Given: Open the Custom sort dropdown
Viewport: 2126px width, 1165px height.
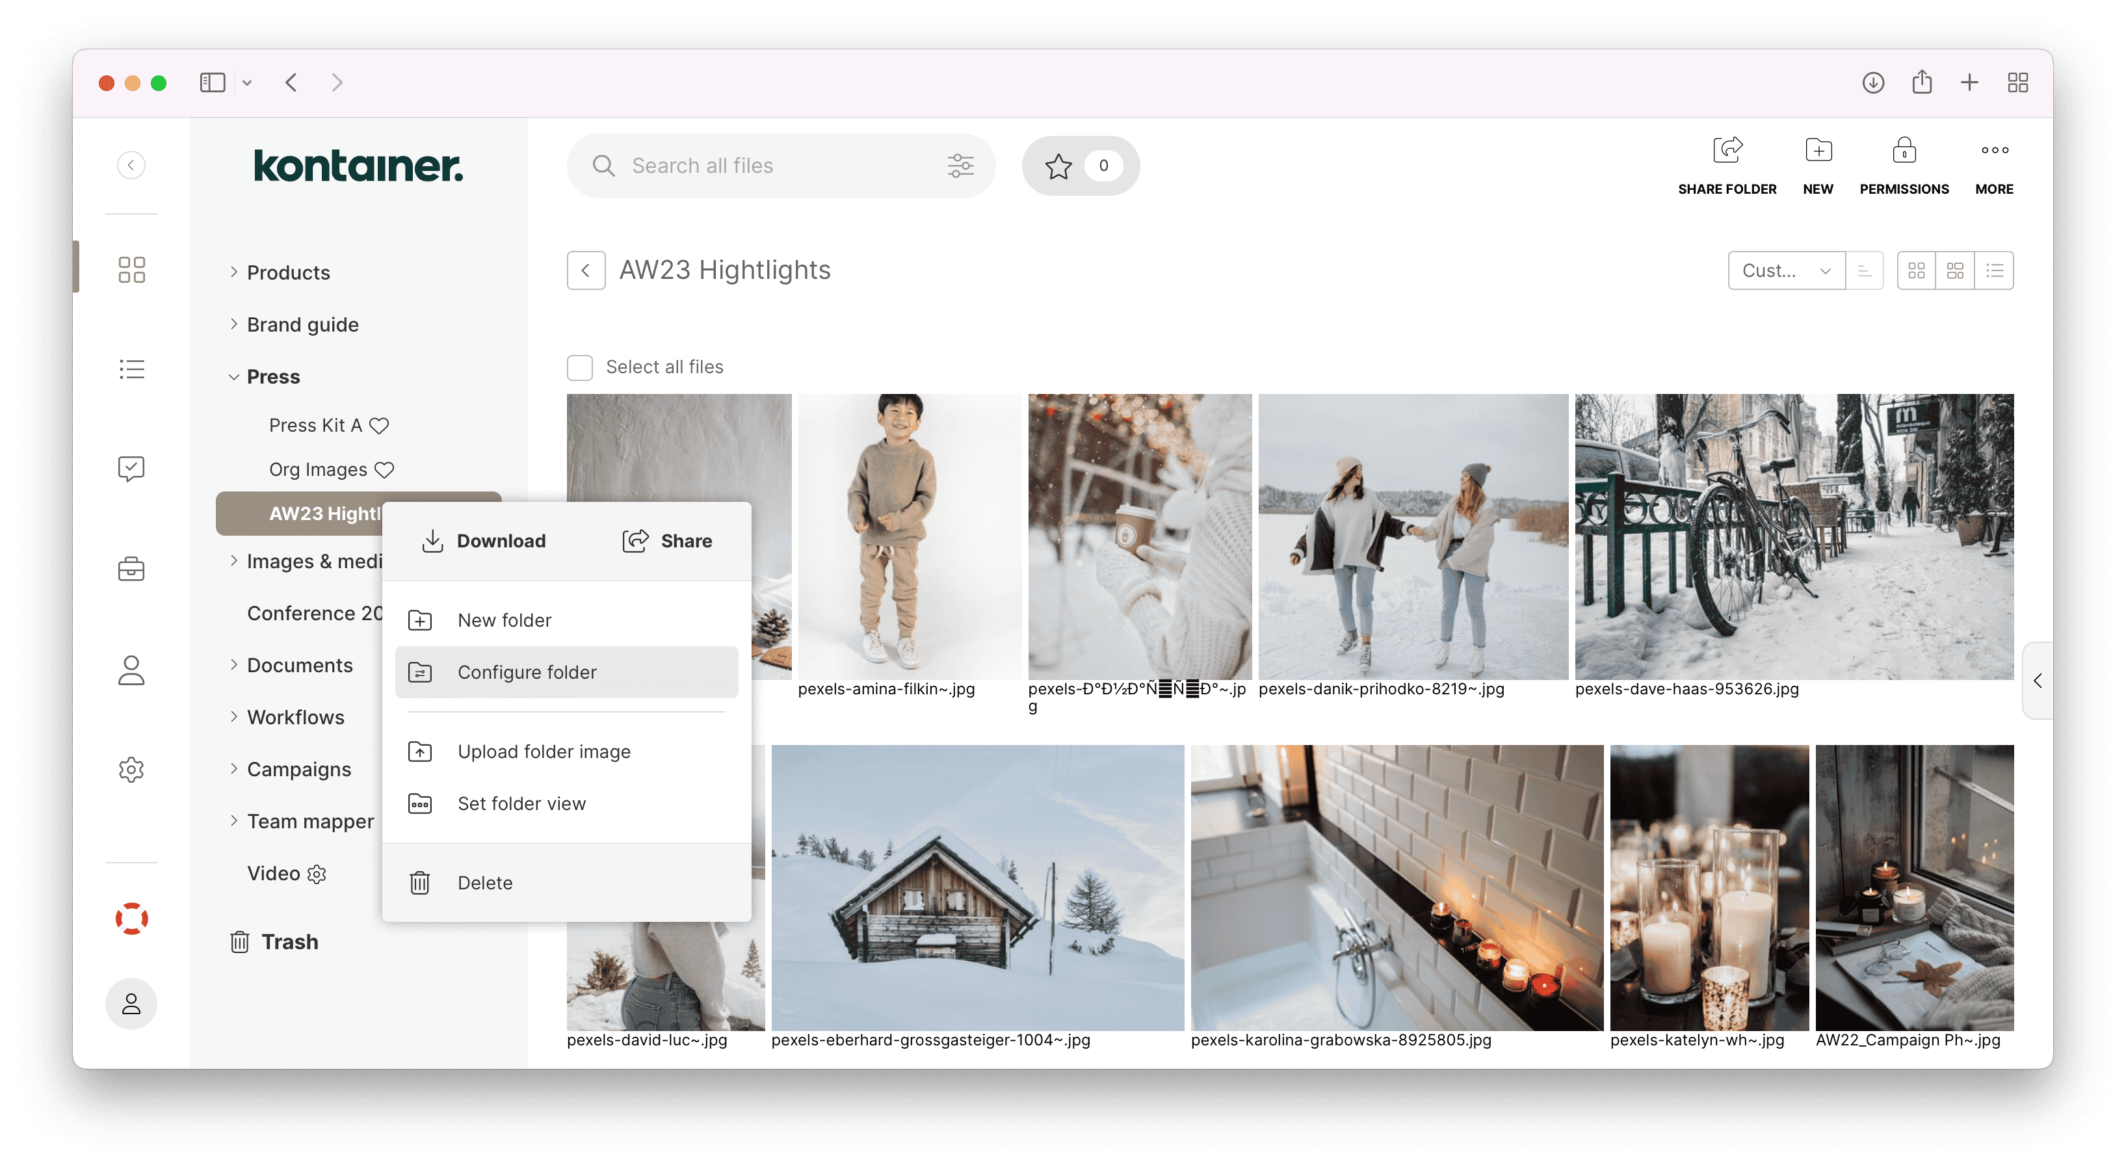Looking at the screenshot, I should [x=1783, y=271].
